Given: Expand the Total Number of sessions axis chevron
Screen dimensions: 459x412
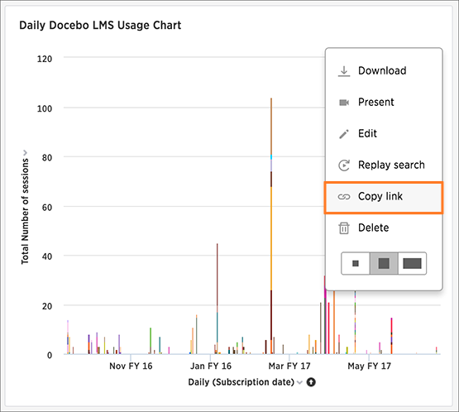Looking at the screenshot, I should coord(25,152).
